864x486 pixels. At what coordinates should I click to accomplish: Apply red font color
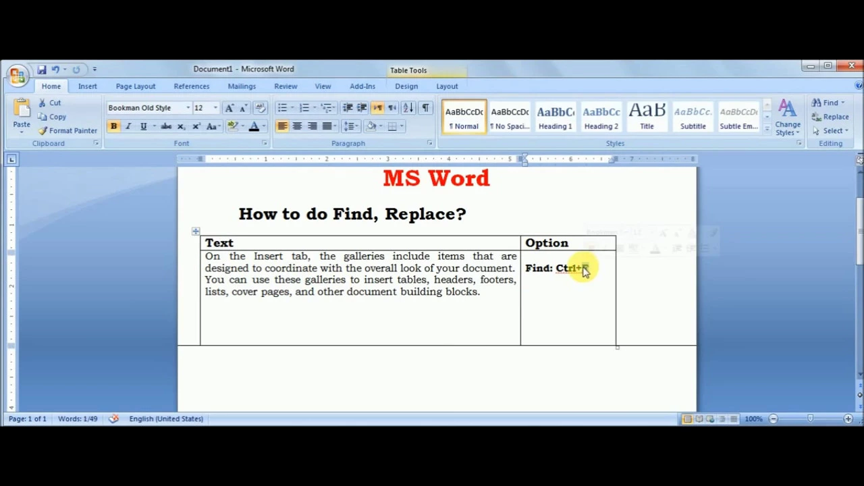coord(254,126)
